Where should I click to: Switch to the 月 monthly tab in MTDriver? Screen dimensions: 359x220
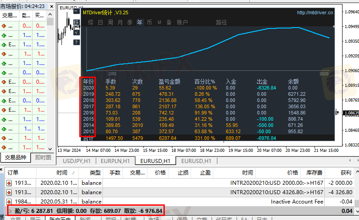point(120,22)
